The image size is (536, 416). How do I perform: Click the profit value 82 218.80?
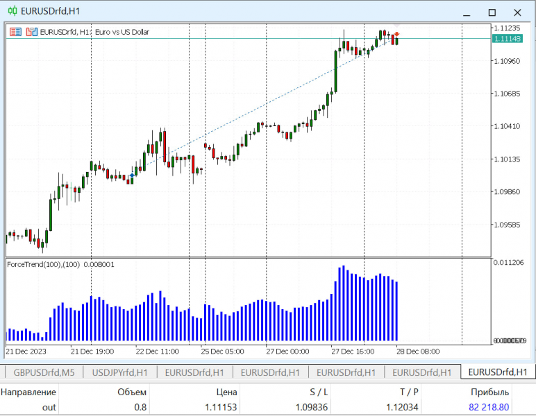pos(489,407)
